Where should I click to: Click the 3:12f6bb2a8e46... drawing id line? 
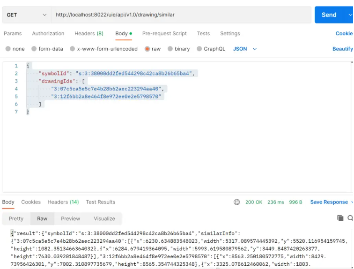tap(106, 97)
